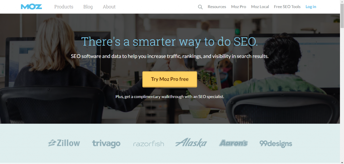
Task: Click scrollbar up arrow
Action: click(342, 2)
